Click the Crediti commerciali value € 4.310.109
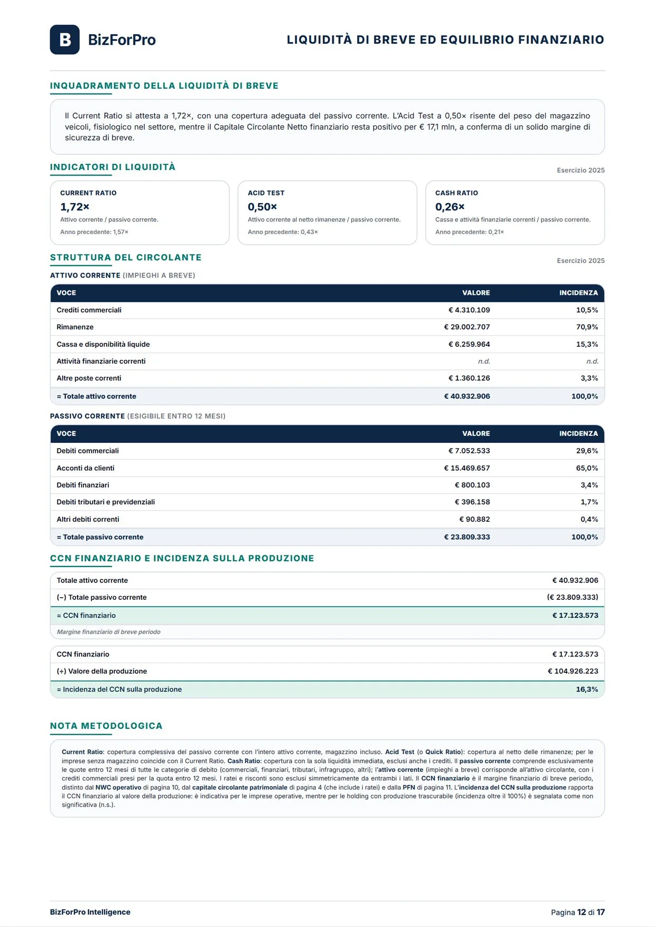655x927 pixels. (x=469, y=310)
